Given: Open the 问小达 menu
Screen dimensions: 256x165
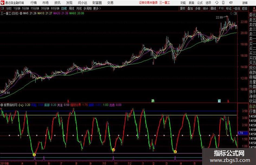Looking at the screenshot, I should pos(82,3).
